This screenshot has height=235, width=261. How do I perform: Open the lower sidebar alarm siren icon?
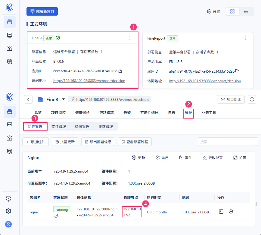tap(10, 138)
